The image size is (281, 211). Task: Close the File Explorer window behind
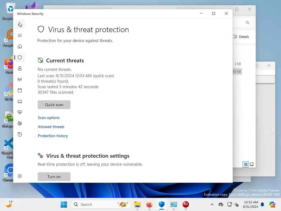coord(249,9)
